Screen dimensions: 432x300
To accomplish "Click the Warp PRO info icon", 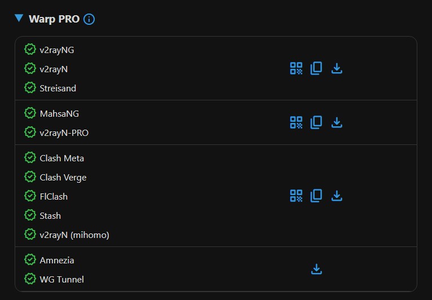I will tap(89, 19).
